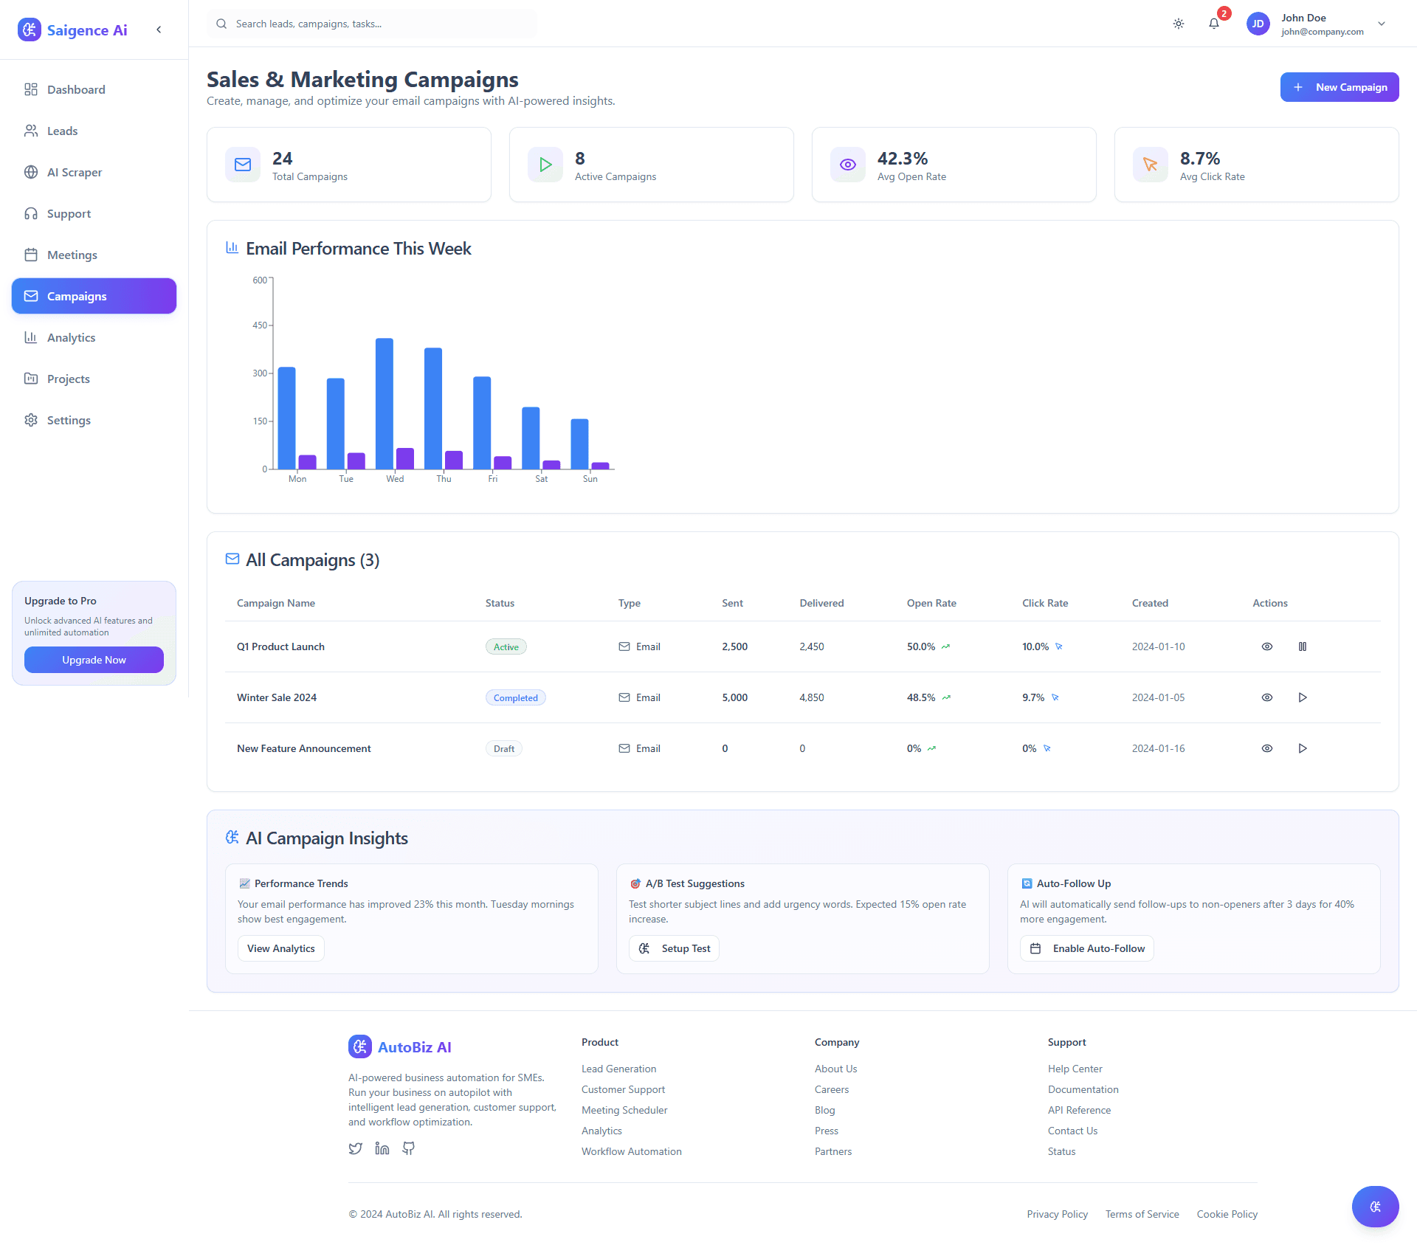
Task: Select the Campaigns sidebar item
Action: pos(94,296)
